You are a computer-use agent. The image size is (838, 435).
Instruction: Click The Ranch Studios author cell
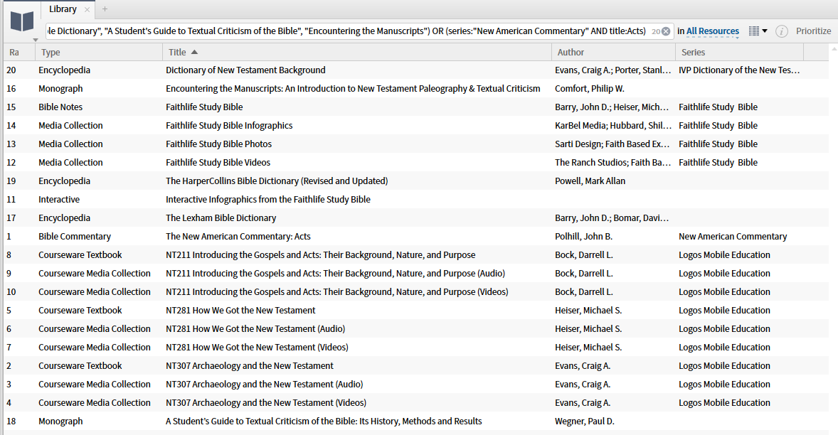pos(613,162)
